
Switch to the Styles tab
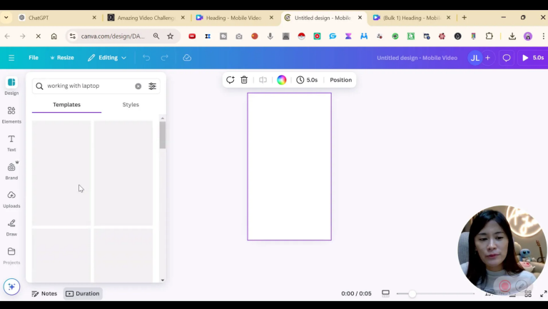point(131,105)
